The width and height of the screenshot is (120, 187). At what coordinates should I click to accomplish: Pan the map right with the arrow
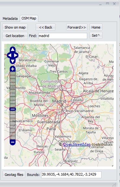[16, 55]
